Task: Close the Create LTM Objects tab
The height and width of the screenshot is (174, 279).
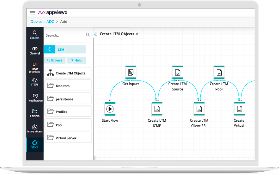Action: pyautogui.click(x=137, y=34)
